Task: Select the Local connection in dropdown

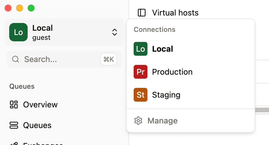Action: 191,49
